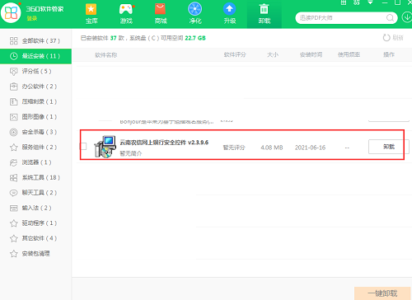Click the search magnifier icon
This screenshot has height=300, width=412.
pyautogui.click(x=390, y=18)
